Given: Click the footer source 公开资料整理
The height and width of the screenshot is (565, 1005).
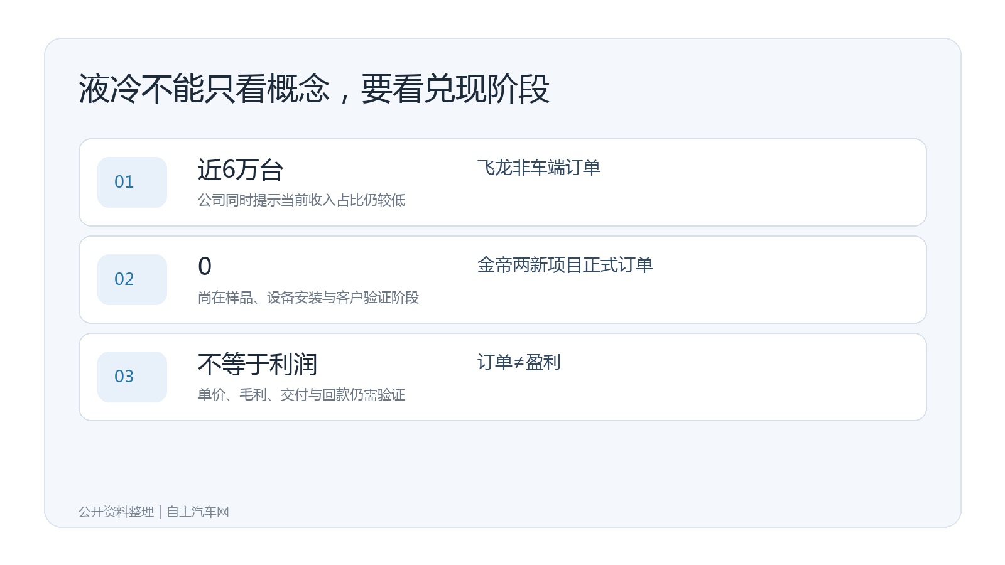Looking at the screenshot, I should click(116, 512).
